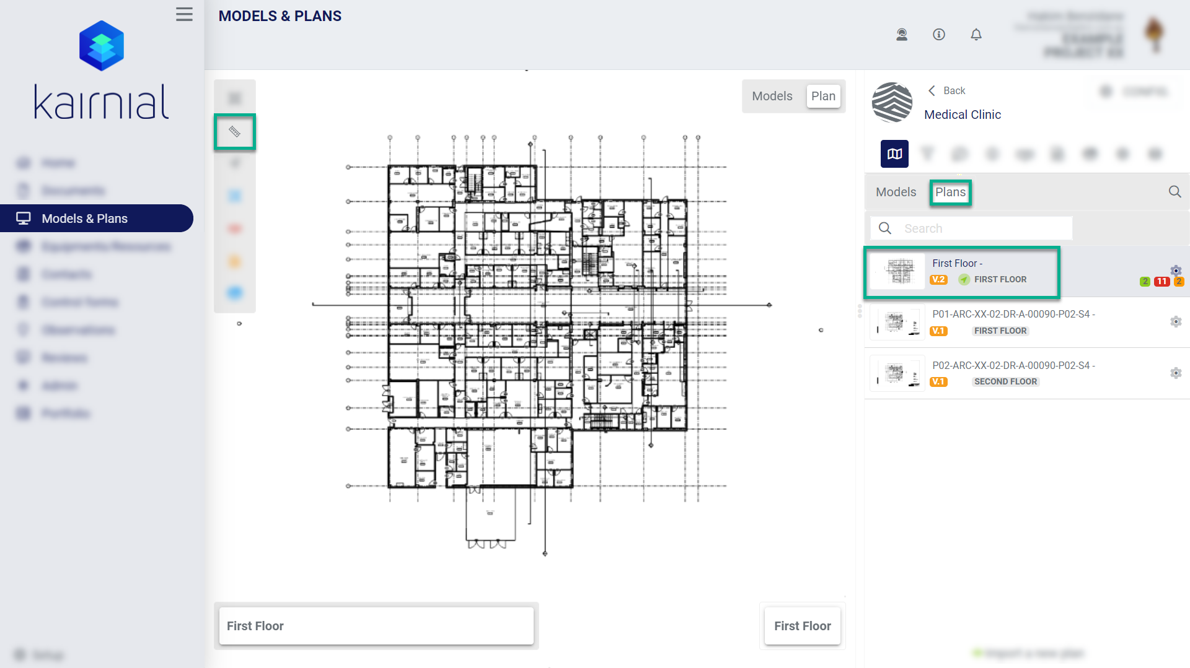Switch viewer to Plan mode
The width and height of the screenshot is (1190, 668).
pyautogui.click(x=823, y=96)
